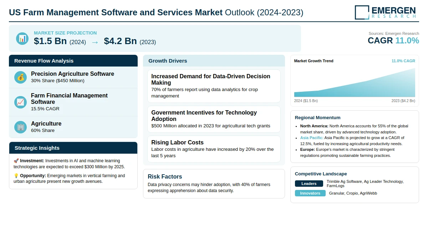
Task: Open the Revenue Flow Analysis header
Action: [73, 61]
